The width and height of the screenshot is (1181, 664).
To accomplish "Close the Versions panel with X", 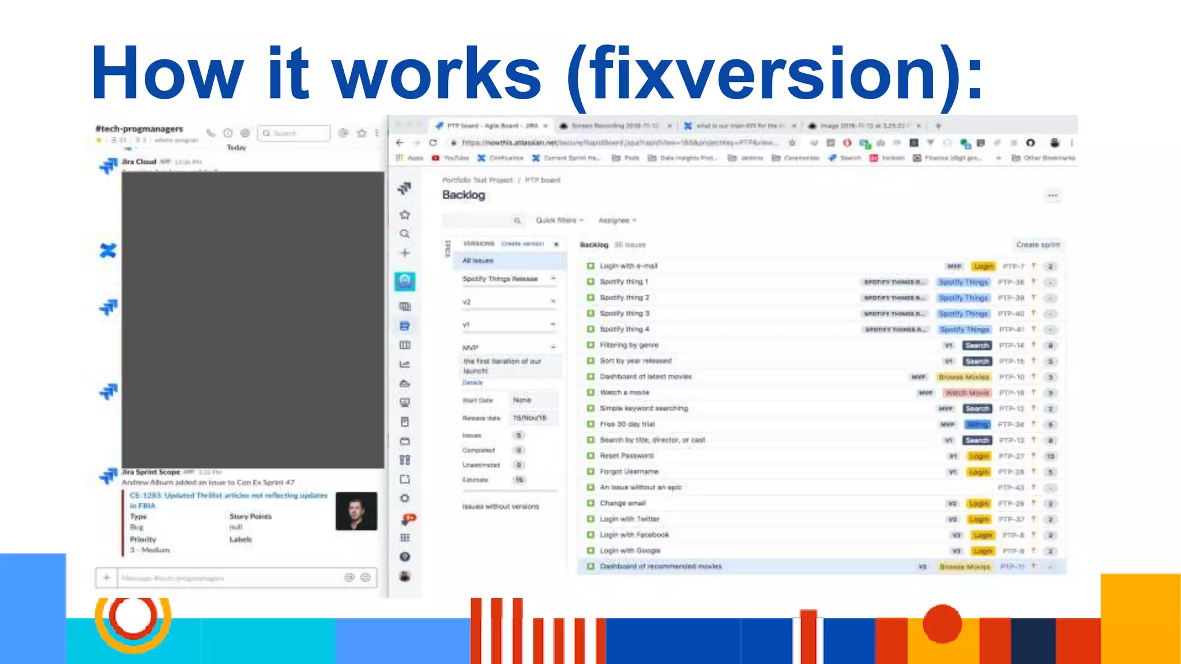I will (x=556, y=244).
